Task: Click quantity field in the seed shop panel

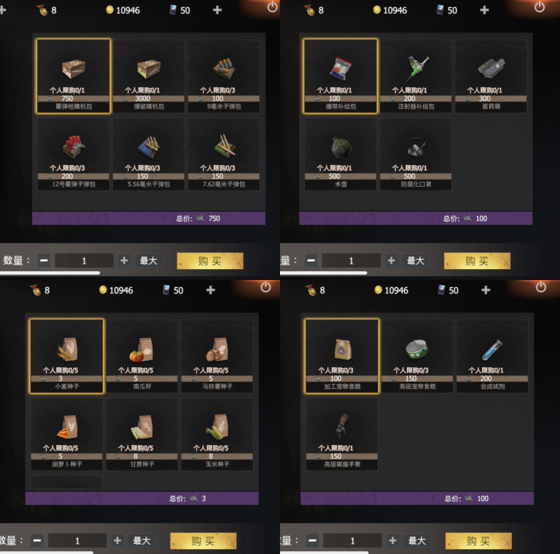Action: pos(77,540)
